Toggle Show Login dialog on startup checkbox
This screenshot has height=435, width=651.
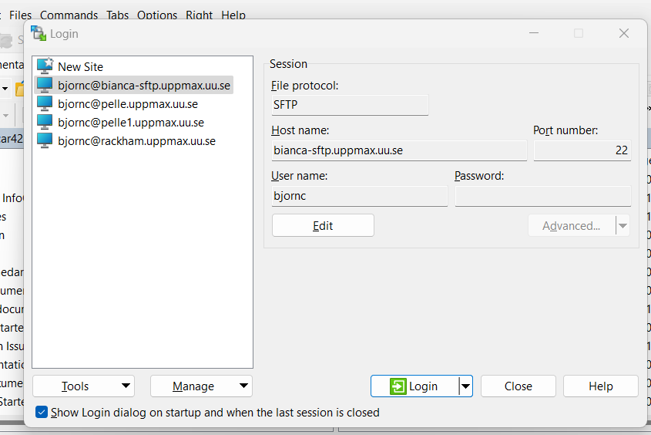coord(42,412)
